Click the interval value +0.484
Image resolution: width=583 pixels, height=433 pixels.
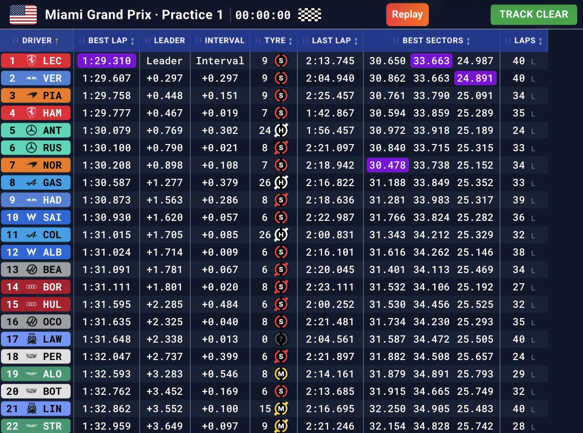point(220,304)
